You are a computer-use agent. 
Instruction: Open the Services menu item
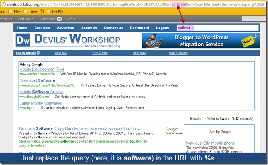(x=42, y=28)
